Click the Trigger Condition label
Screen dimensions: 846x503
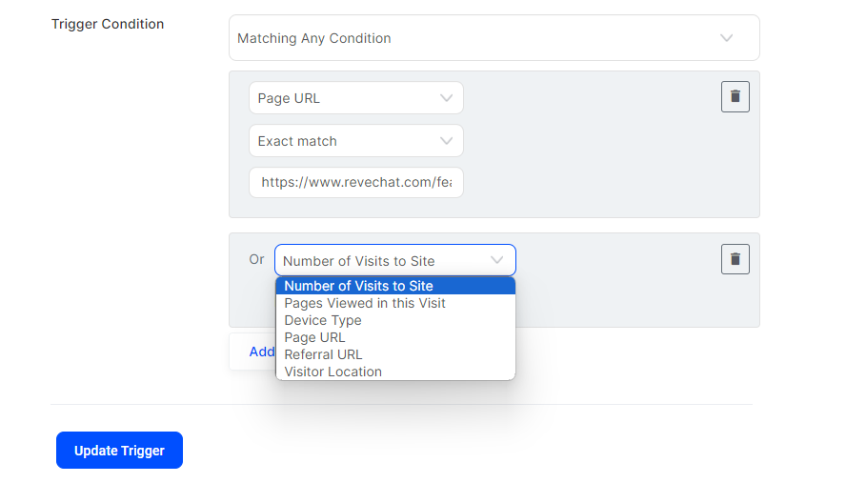pyautogui.click(x=108, y=24)
